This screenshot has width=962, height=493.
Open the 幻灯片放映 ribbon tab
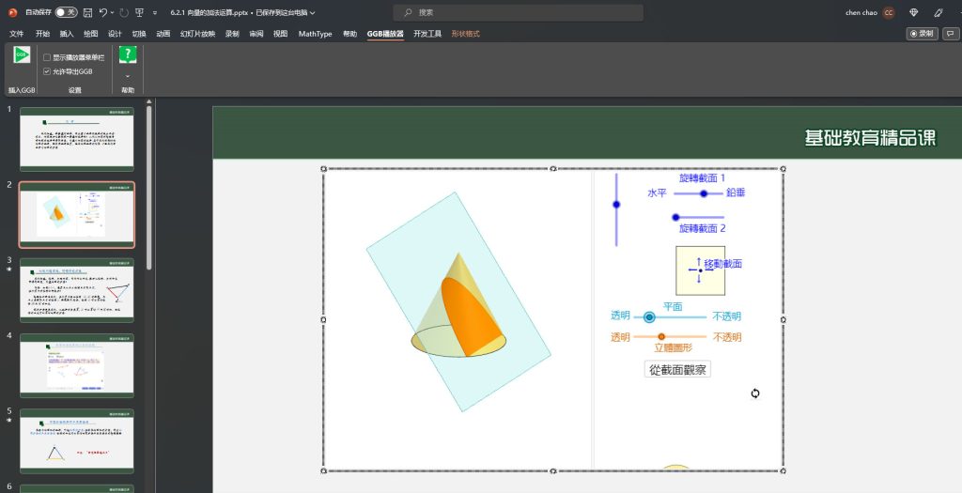(x=197, y=34)
